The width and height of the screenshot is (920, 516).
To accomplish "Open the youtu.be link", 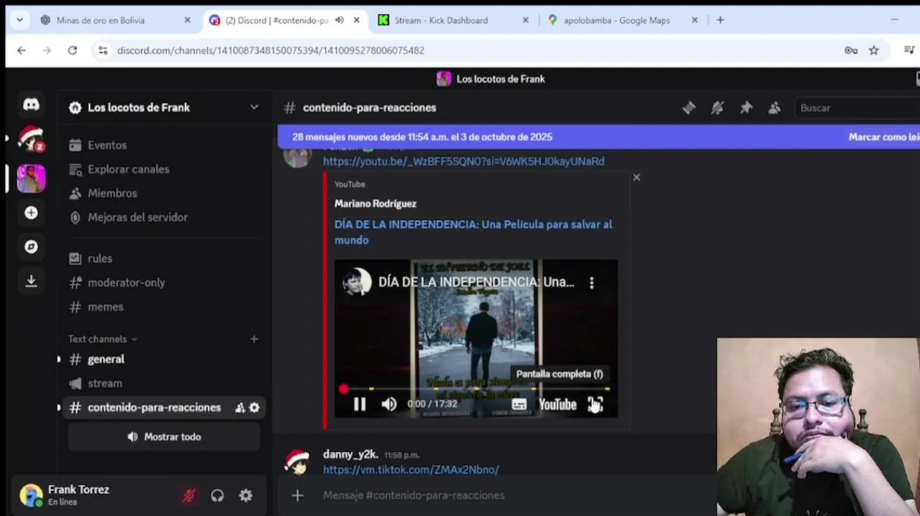I will [x=464, y=161].
